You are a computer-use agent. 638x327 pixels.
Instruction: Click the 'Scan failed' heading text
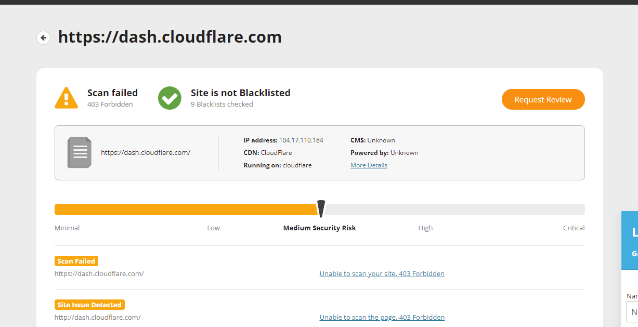pos(112,93)
